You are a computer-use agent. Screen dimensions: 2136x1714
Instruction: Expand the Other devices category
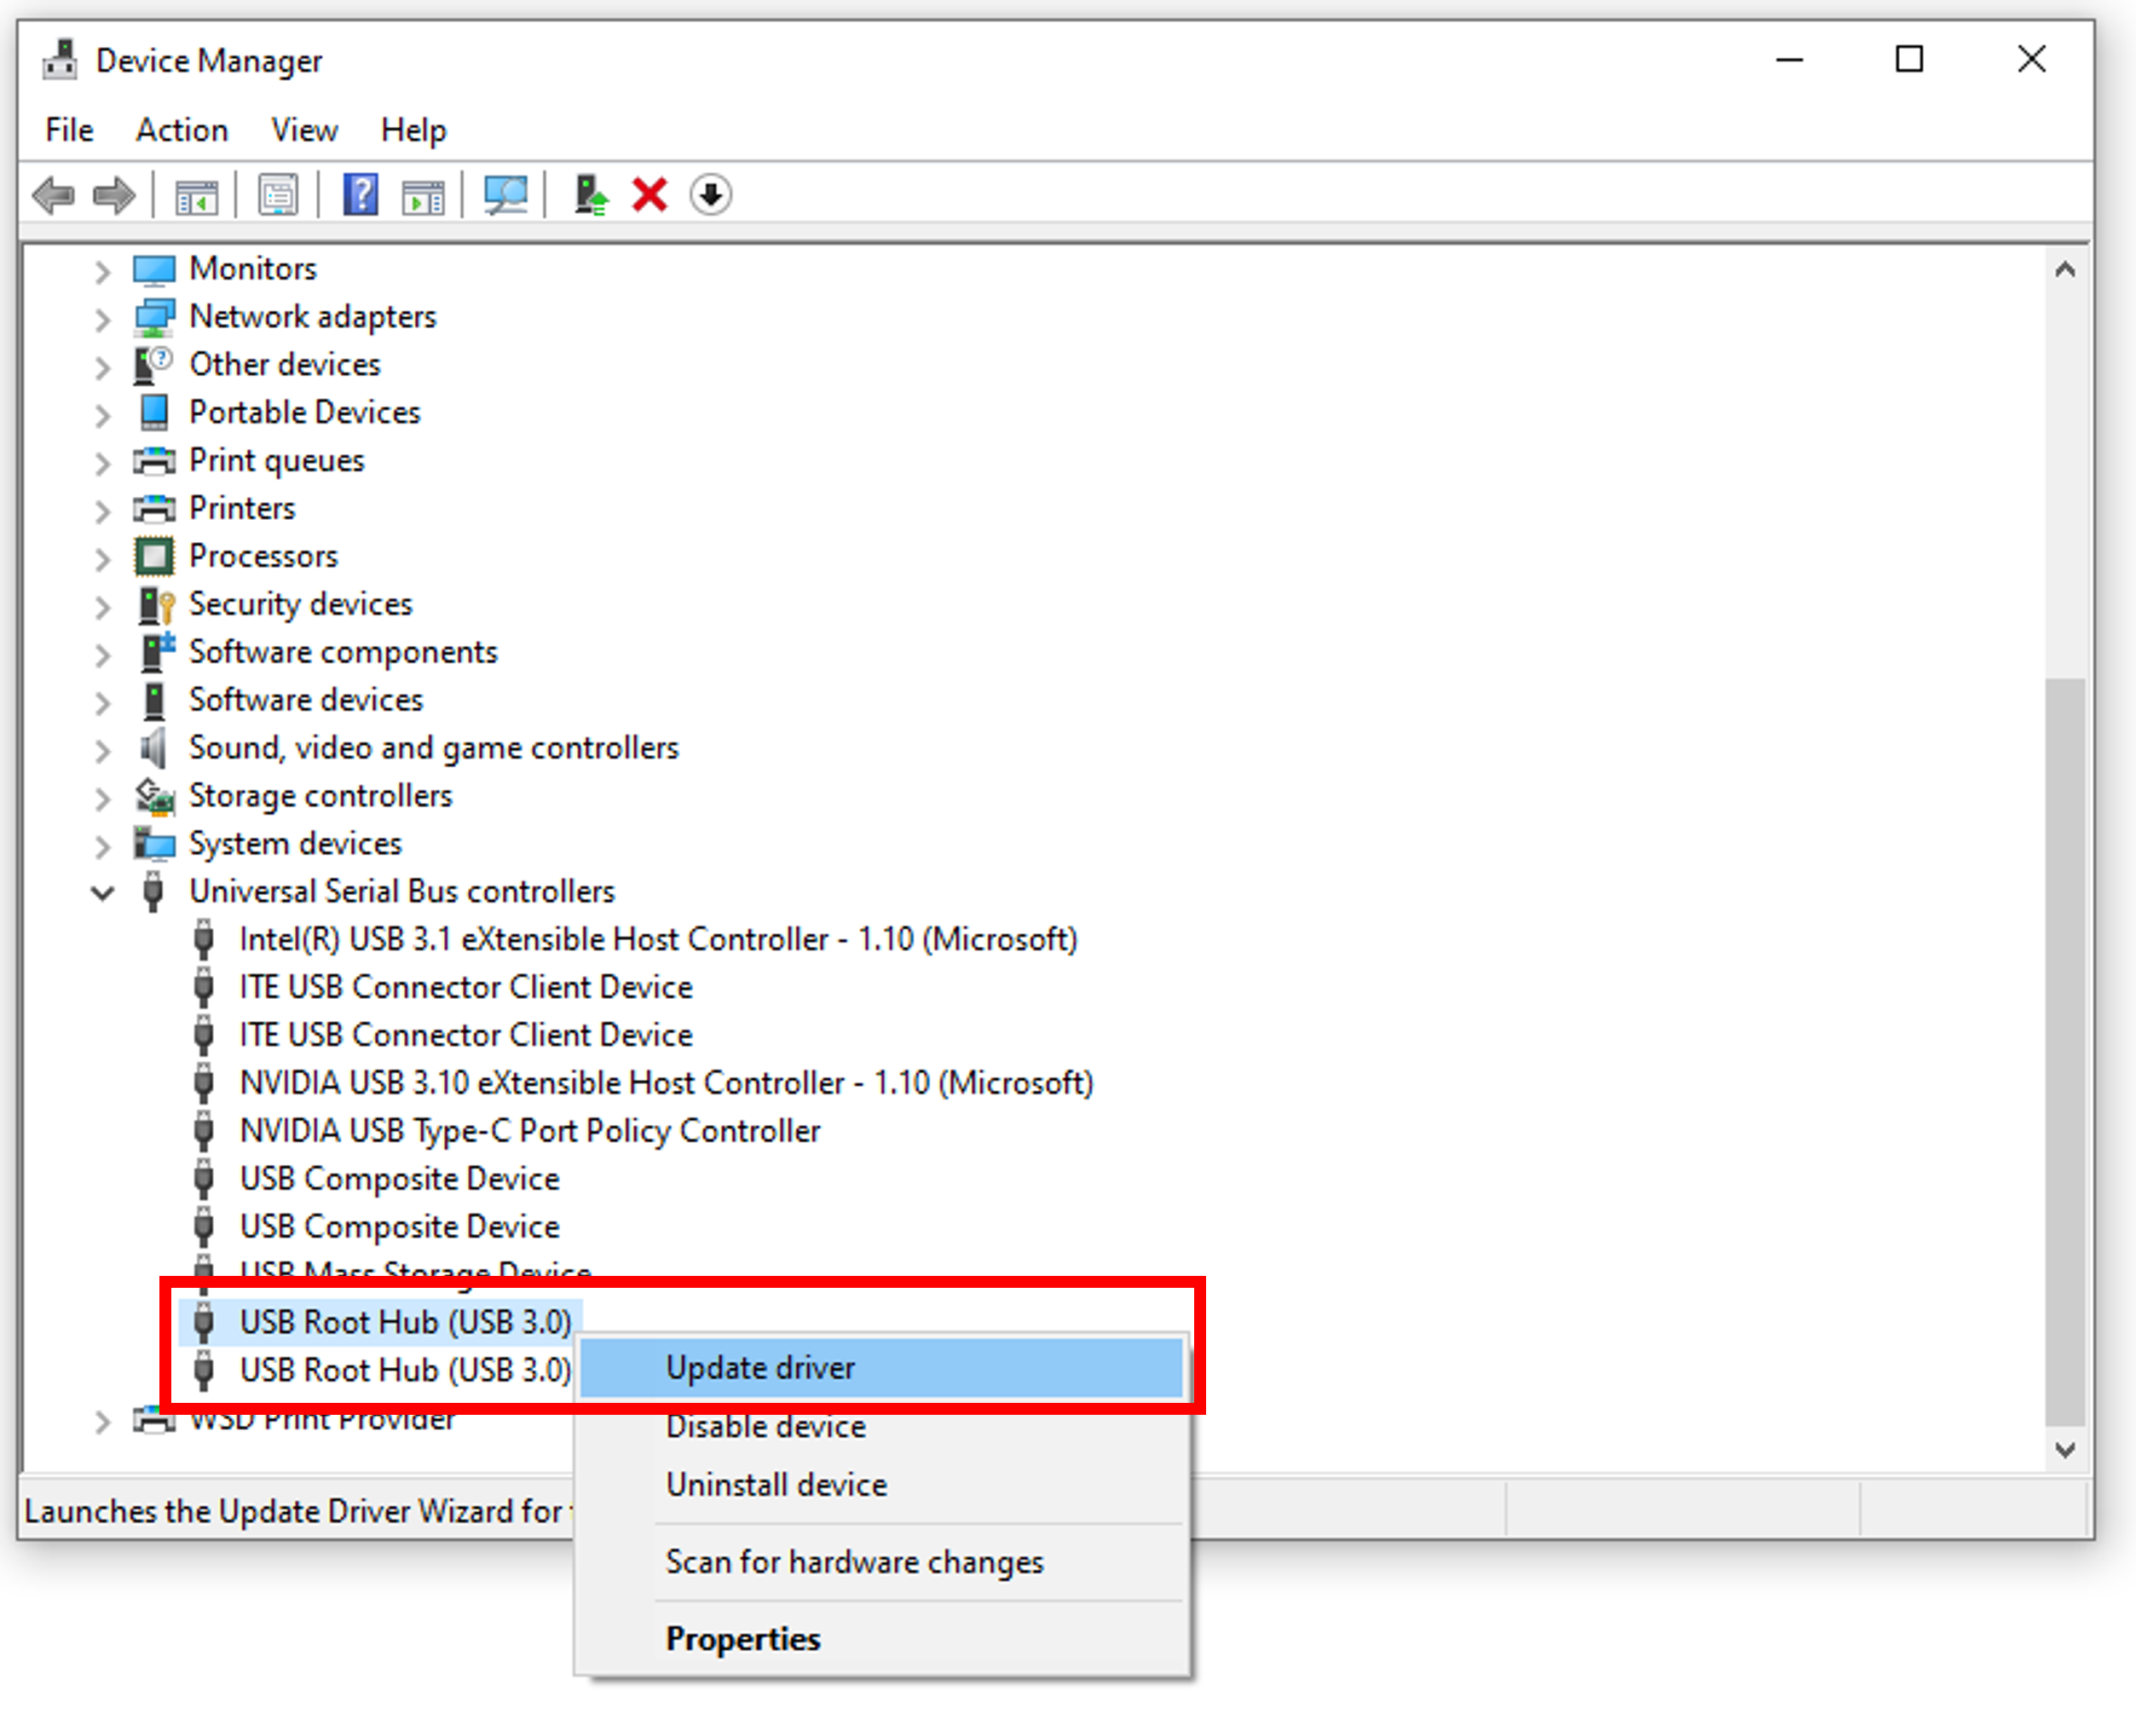pyautogui.click(x=103, y=366)
